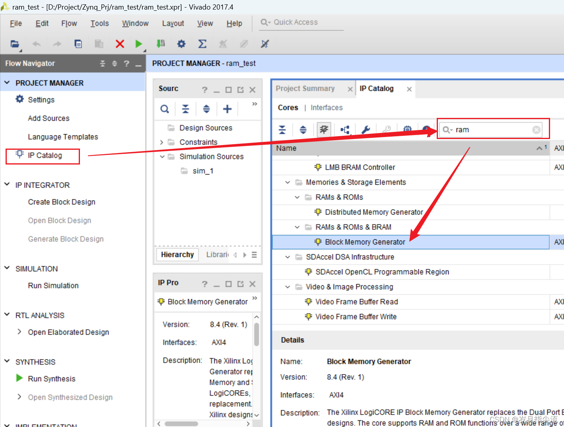564x427 pixels.
Task: Click Run Simulation
Action: [53, 286]
